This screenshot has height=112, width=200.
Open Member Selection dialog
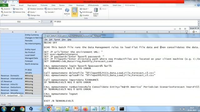(x=36, y=9)
